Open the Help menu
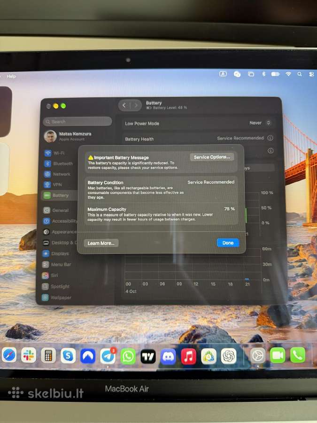Screen dimensions: 317x423 [11, 76]
